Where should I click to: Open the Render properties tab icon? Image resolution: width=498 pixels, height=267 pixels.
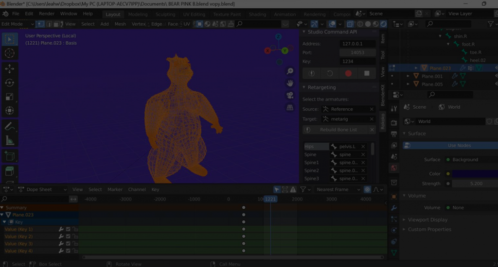coord(394,123)
